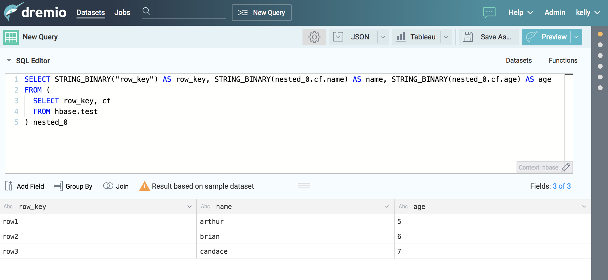The height and width of the screenshot is (280, 608).
Task: Click the settings gear icon
Action: click(314, 37)
